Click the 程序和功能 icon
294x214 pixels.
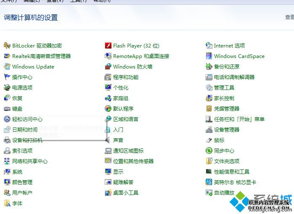pos(108,77)
